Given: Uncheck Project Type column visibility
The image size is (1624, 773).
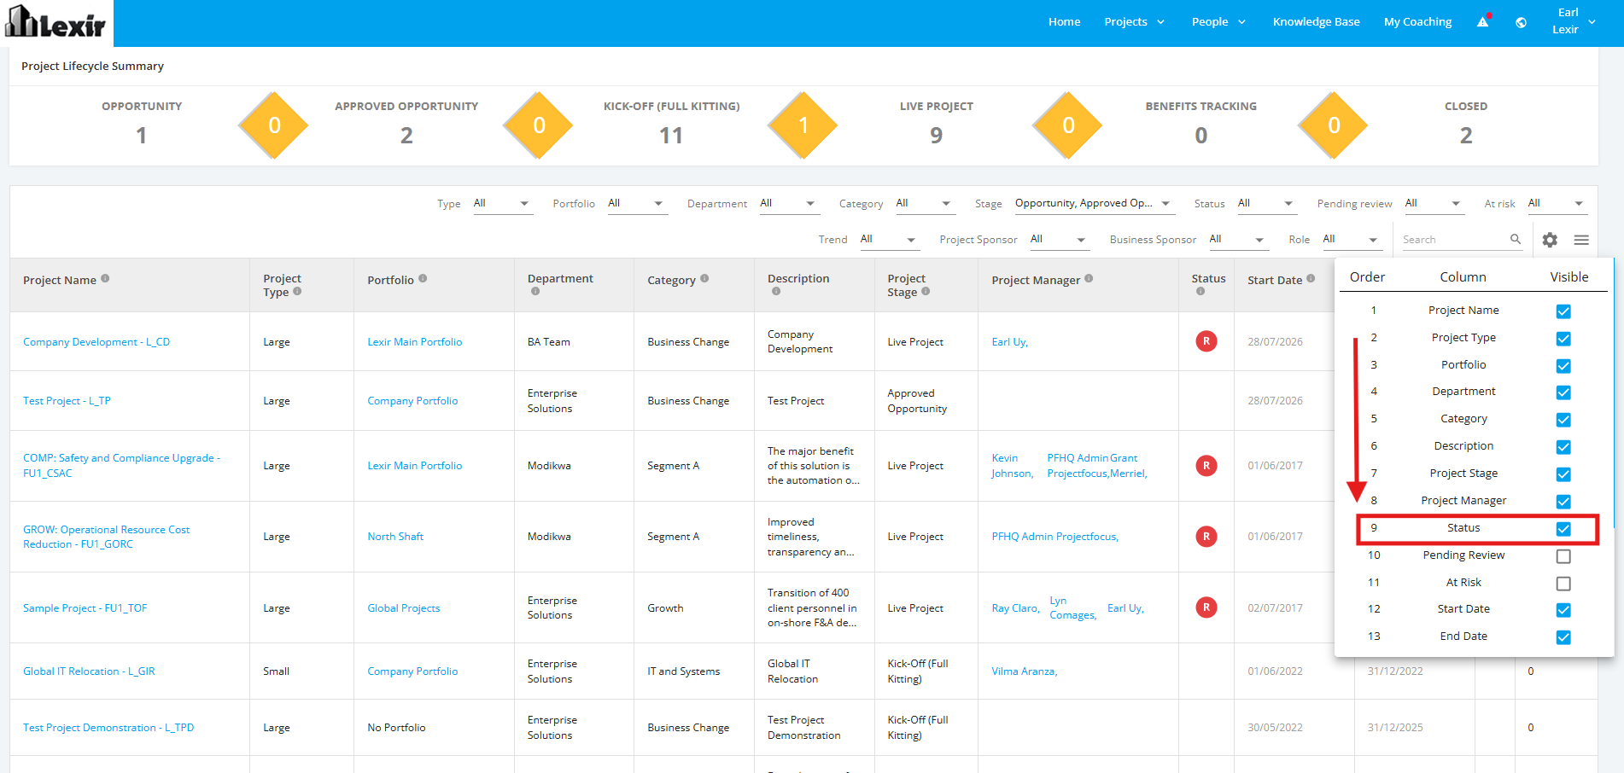Looking at the screenshot, I should click(1563, 339).
